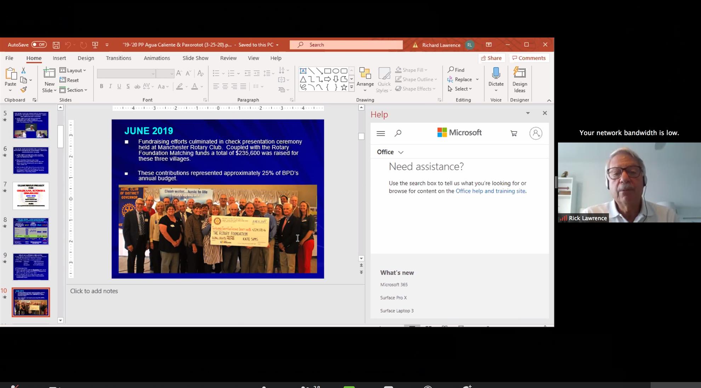
Task: Click the shopping cart icon in Help pane
Action: click(x=514, y=133)
